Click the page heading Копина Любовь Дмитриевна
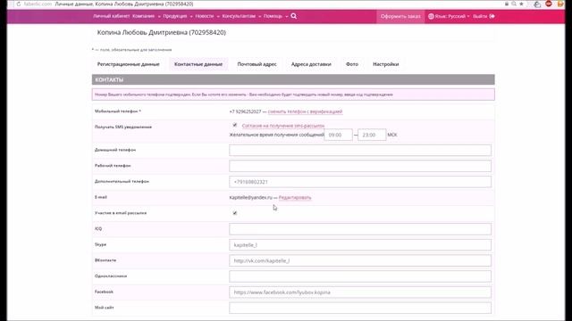Screen dimensions: 572x321 pyautogui.click(x=162, y=32)
